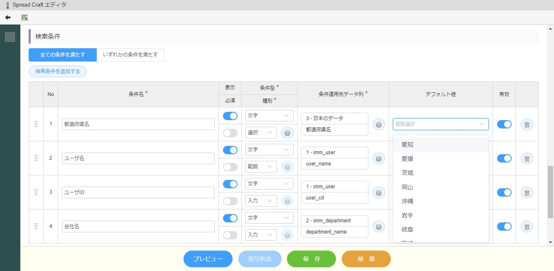The image size is (554, 271).
Task: Open the 範囲 type dropdown in row 2
Action: coord(261,167)
